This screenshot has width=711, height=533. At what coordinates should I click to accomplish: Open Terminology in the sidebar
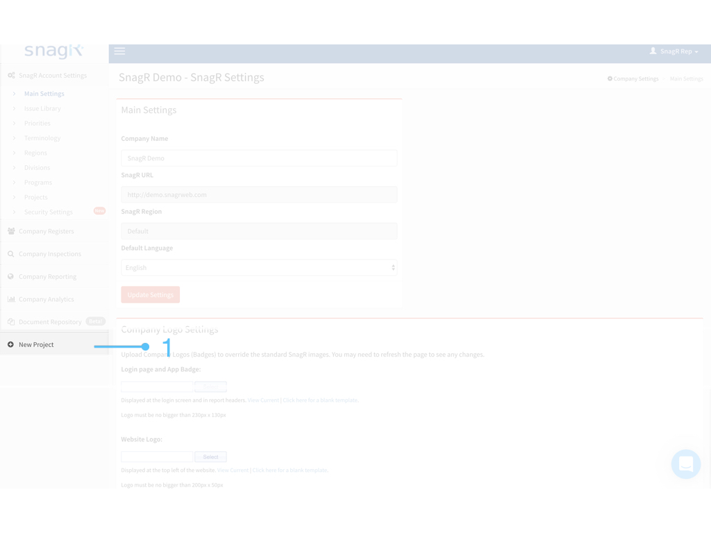[42, 138]
